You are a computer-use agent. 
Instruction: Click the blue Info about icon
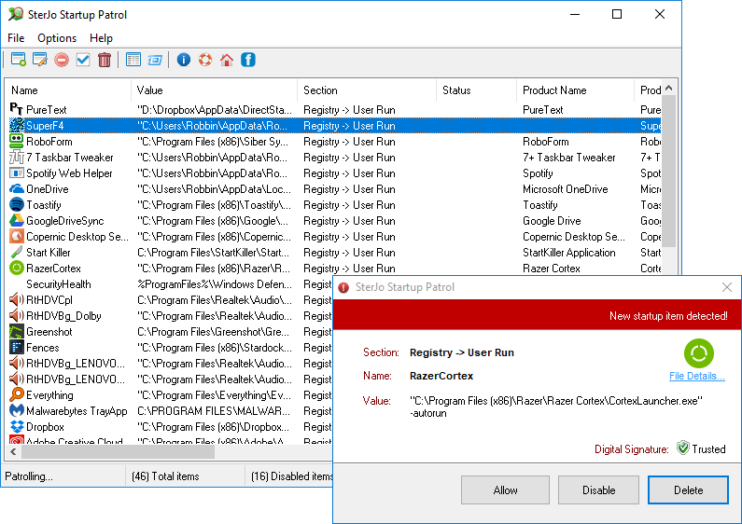[183, 60]
